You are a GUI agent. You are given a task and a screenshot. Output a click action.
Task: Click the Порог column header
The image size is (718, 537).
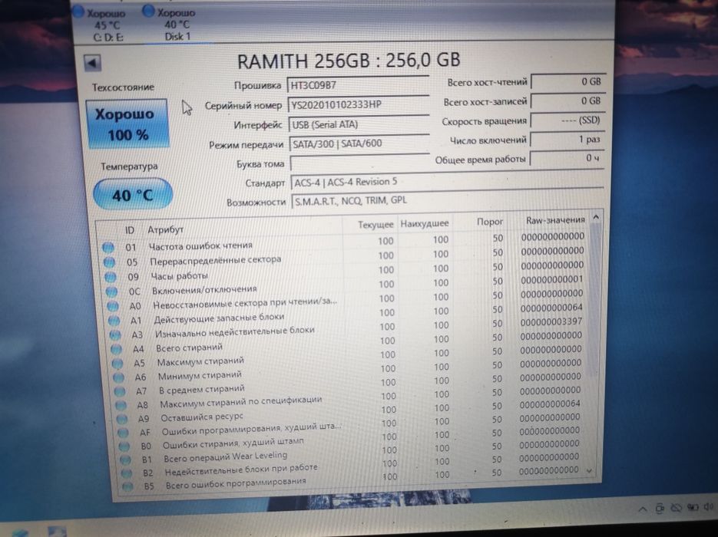pos(489,222)
